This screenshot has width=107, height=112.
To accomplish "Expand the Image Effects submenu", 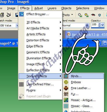I will (40, 64).
